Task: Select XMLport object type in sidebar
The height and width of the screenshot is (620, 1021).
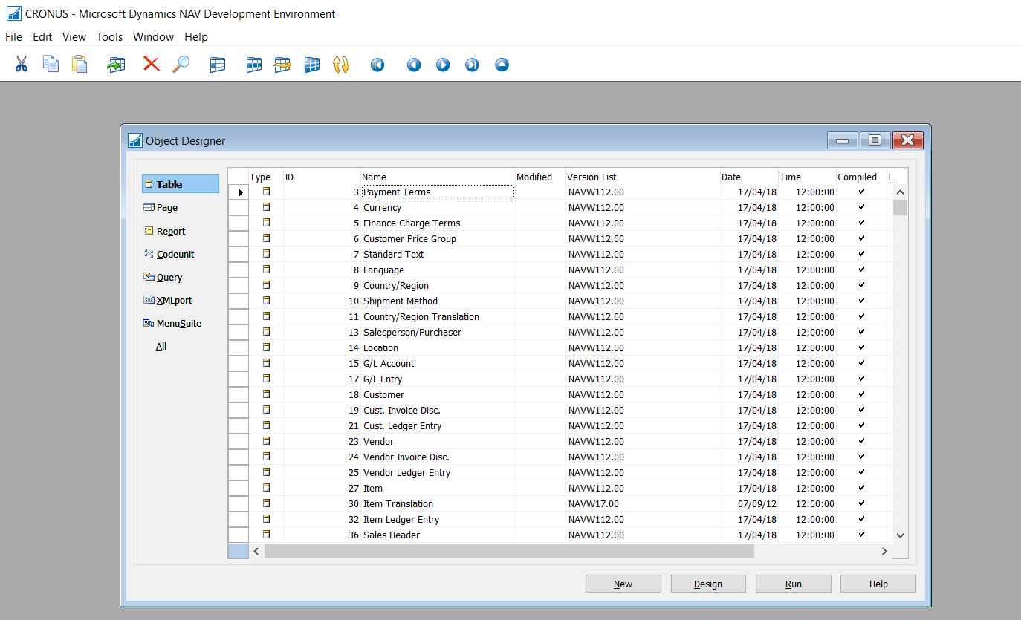Action: (x=168, y=300)
